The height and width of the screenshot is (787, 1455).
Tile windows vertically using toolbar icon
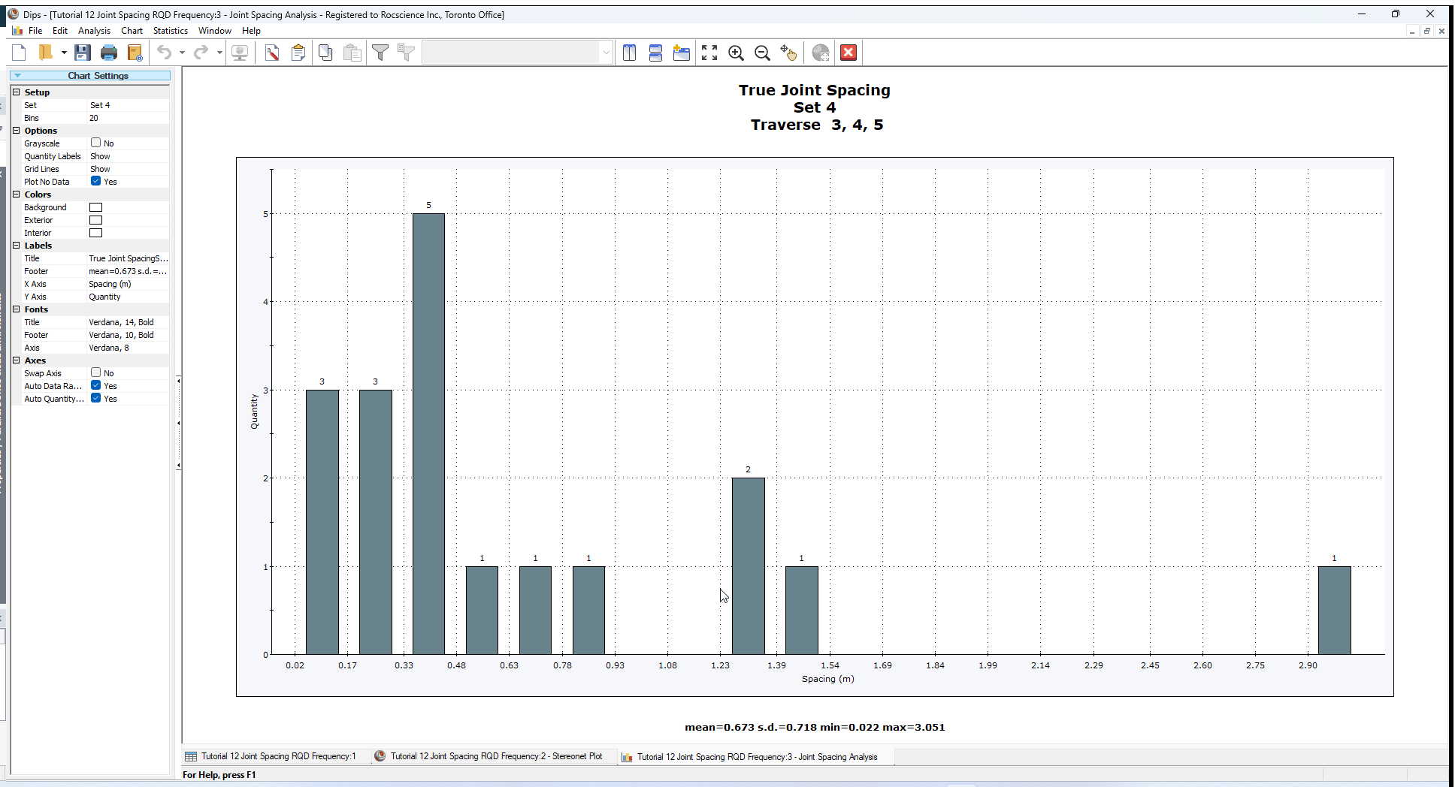pos(630,53)
